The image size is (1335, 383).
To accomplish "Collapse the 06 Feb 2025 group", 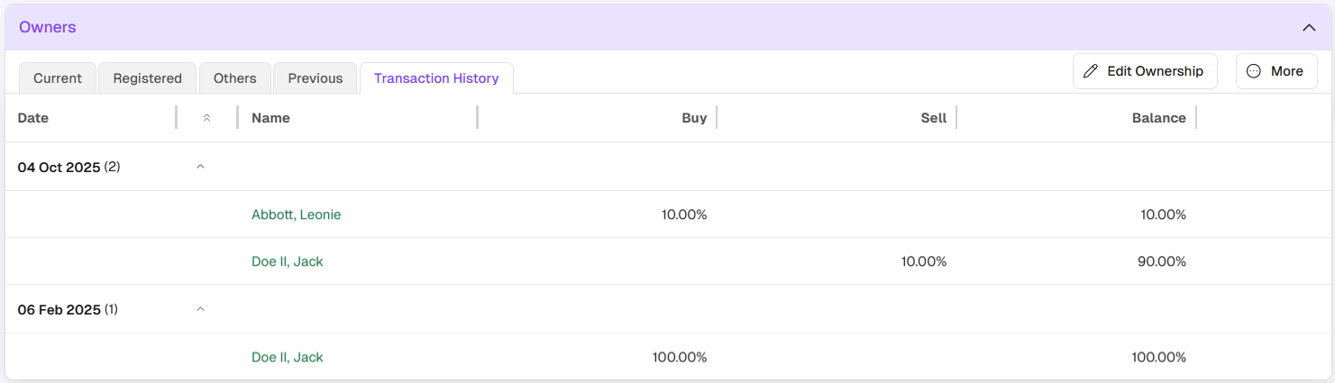I will 201,309.
